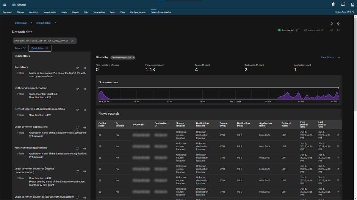Collapse the Filtered by summary section
Viewport: 357px width, 200px height.
339,57
